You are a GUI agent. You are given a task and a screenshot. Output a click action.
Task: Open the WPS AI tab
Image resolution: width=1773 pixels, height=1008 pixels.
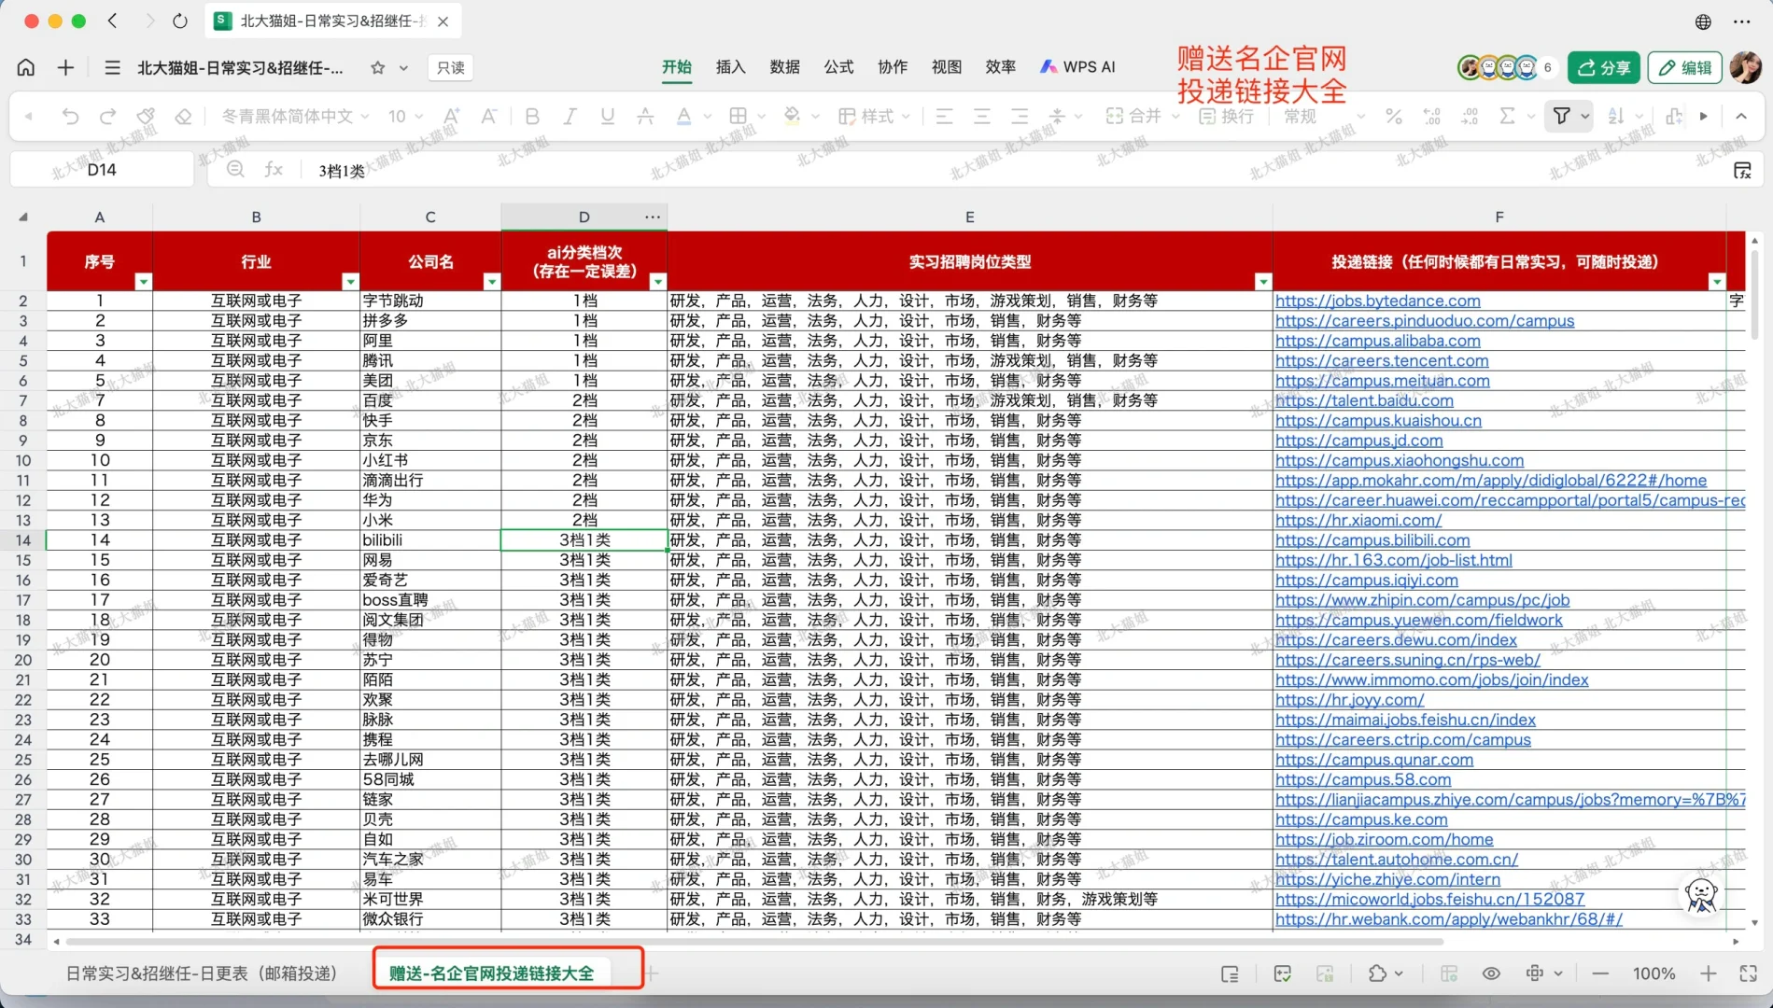[1077, 67]
